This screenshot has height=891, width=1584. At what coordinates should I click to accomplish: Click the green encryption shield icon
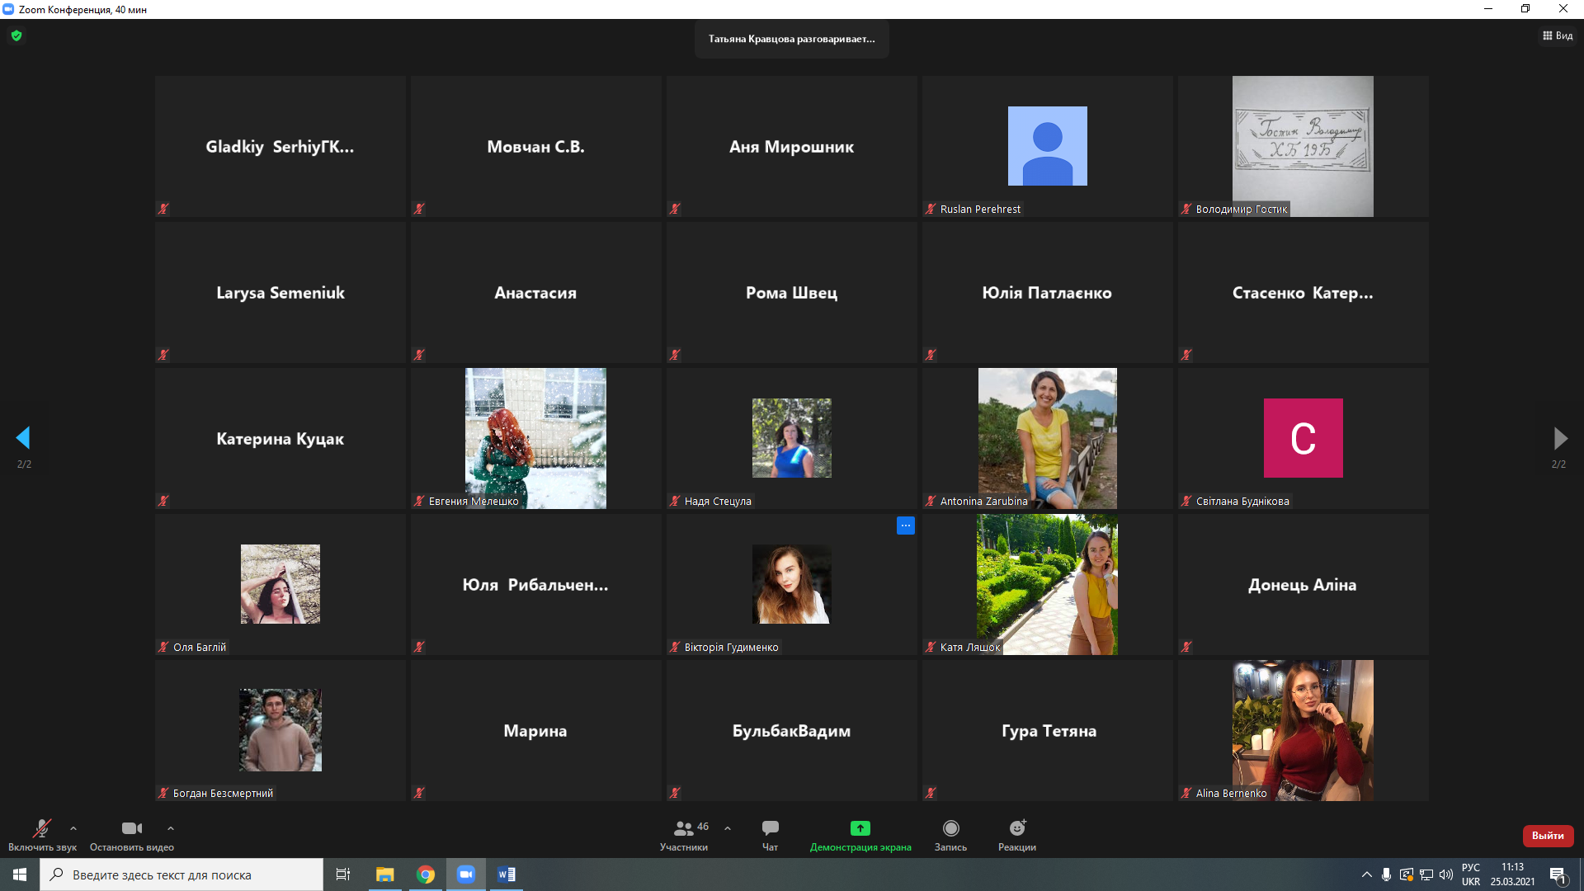coord(16,35)
